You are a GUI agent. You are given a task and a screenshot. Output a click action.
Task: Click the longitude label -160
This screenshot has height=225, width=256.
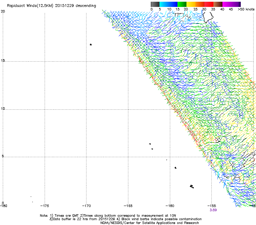click(x=170, y=206)
